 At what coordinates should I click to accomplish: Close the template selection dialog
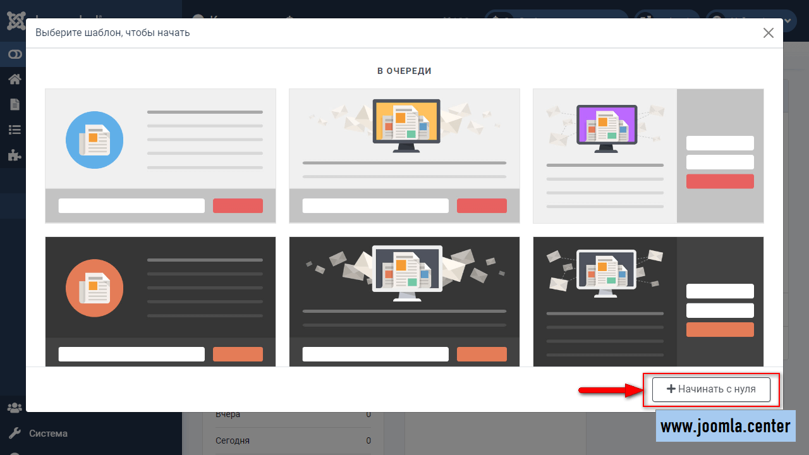point(768,33)
